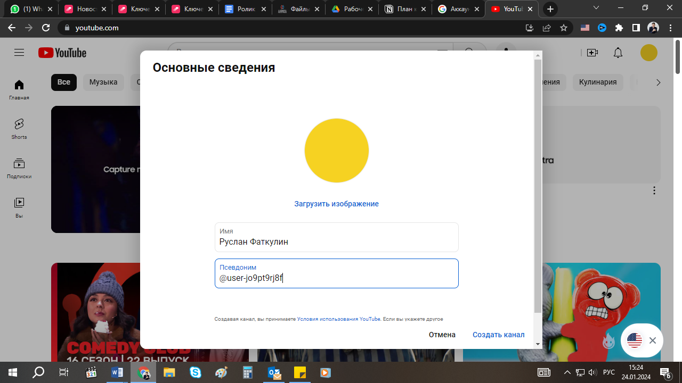Image resolution: width=682 pixels, height=383 pixels.
Task: Expand the tab search chevron dropdown
Action: point(597,9)
